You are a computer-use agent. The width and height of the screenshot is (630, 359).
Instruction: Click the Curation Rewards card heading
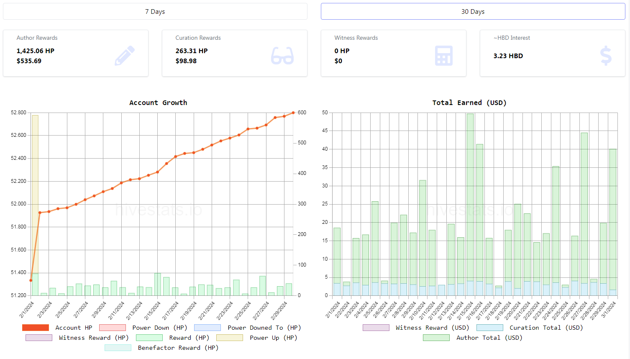coord(198,38)
